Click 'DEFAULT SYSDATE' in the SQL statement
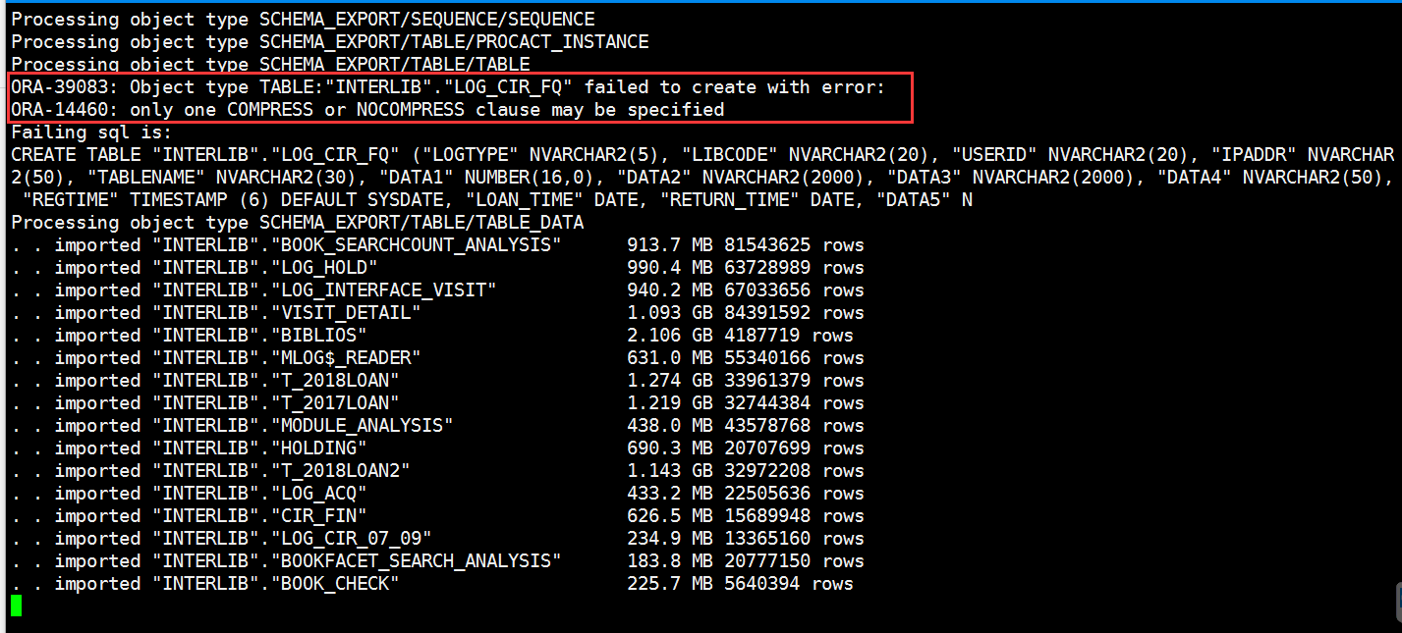1402x633 pixels. (362, 200)
